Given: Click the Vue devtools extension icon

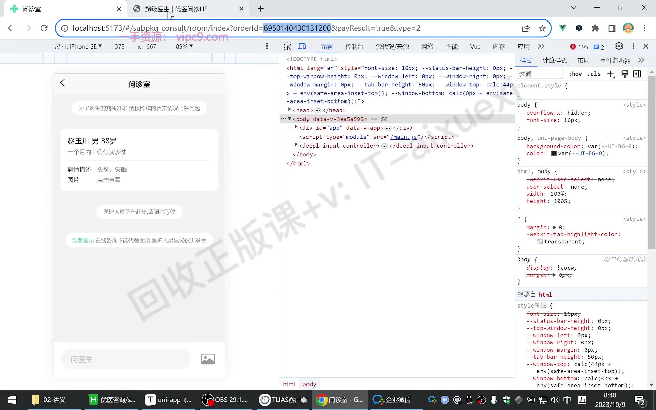Looking at the screenshot, I should [x=562, y=28].
